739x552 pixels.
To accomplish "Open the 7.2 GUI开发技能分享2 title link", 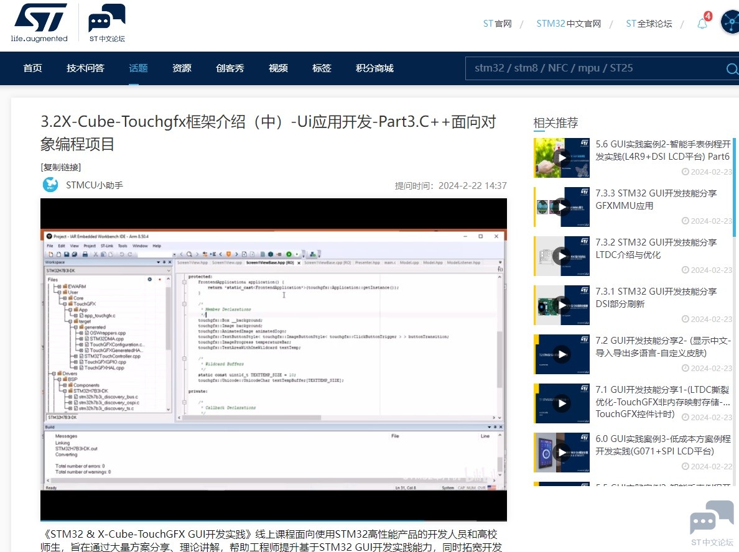I will click(663, 347).
